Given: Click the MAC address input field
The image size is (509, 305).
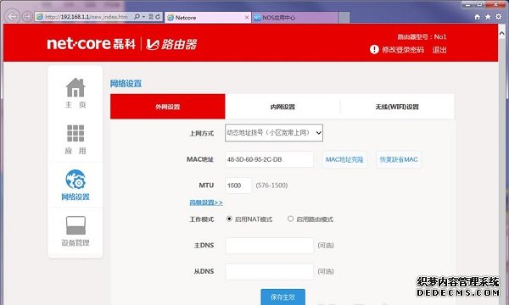Looking at the screenshot, I should point(270,159).
